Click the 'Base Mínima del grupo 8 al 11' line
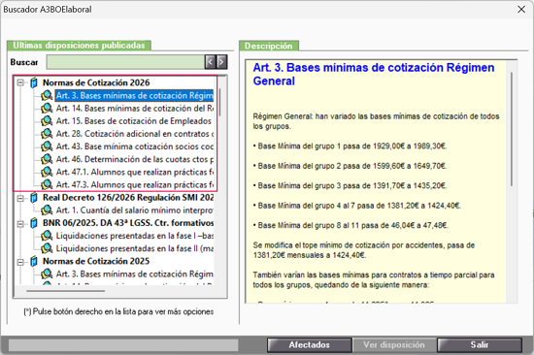The image size is (534, 355). [x=350, y=225]
